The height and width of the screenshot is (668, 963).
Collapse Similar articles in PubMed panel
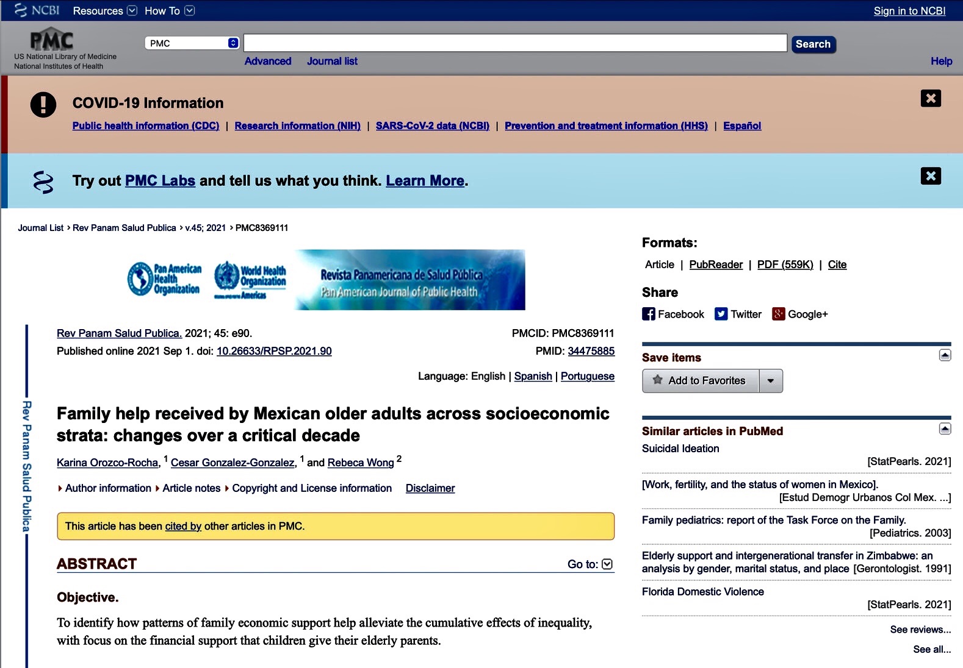coord(945,429)
